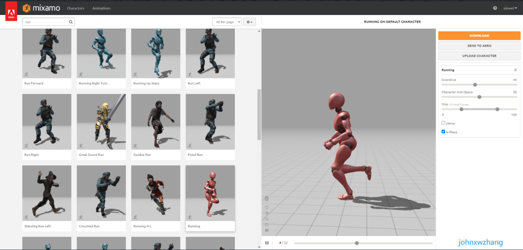Click the runner icon on Running Arc
The height and width of the screenshot is (250, 523).
click(x=135, y=217)
